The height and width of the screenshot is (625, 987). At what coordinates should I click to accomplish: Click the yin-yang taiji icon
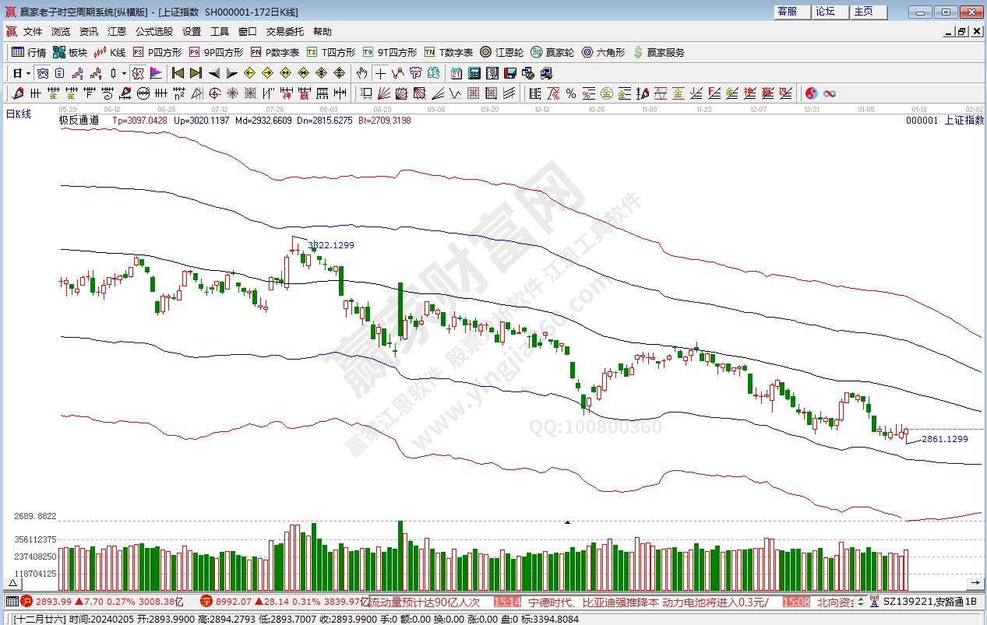tap(811, 93)
